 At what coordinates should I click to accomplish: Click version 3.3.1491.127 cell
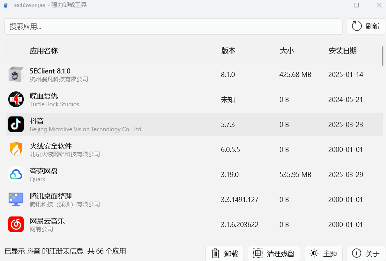coord(240,200)
